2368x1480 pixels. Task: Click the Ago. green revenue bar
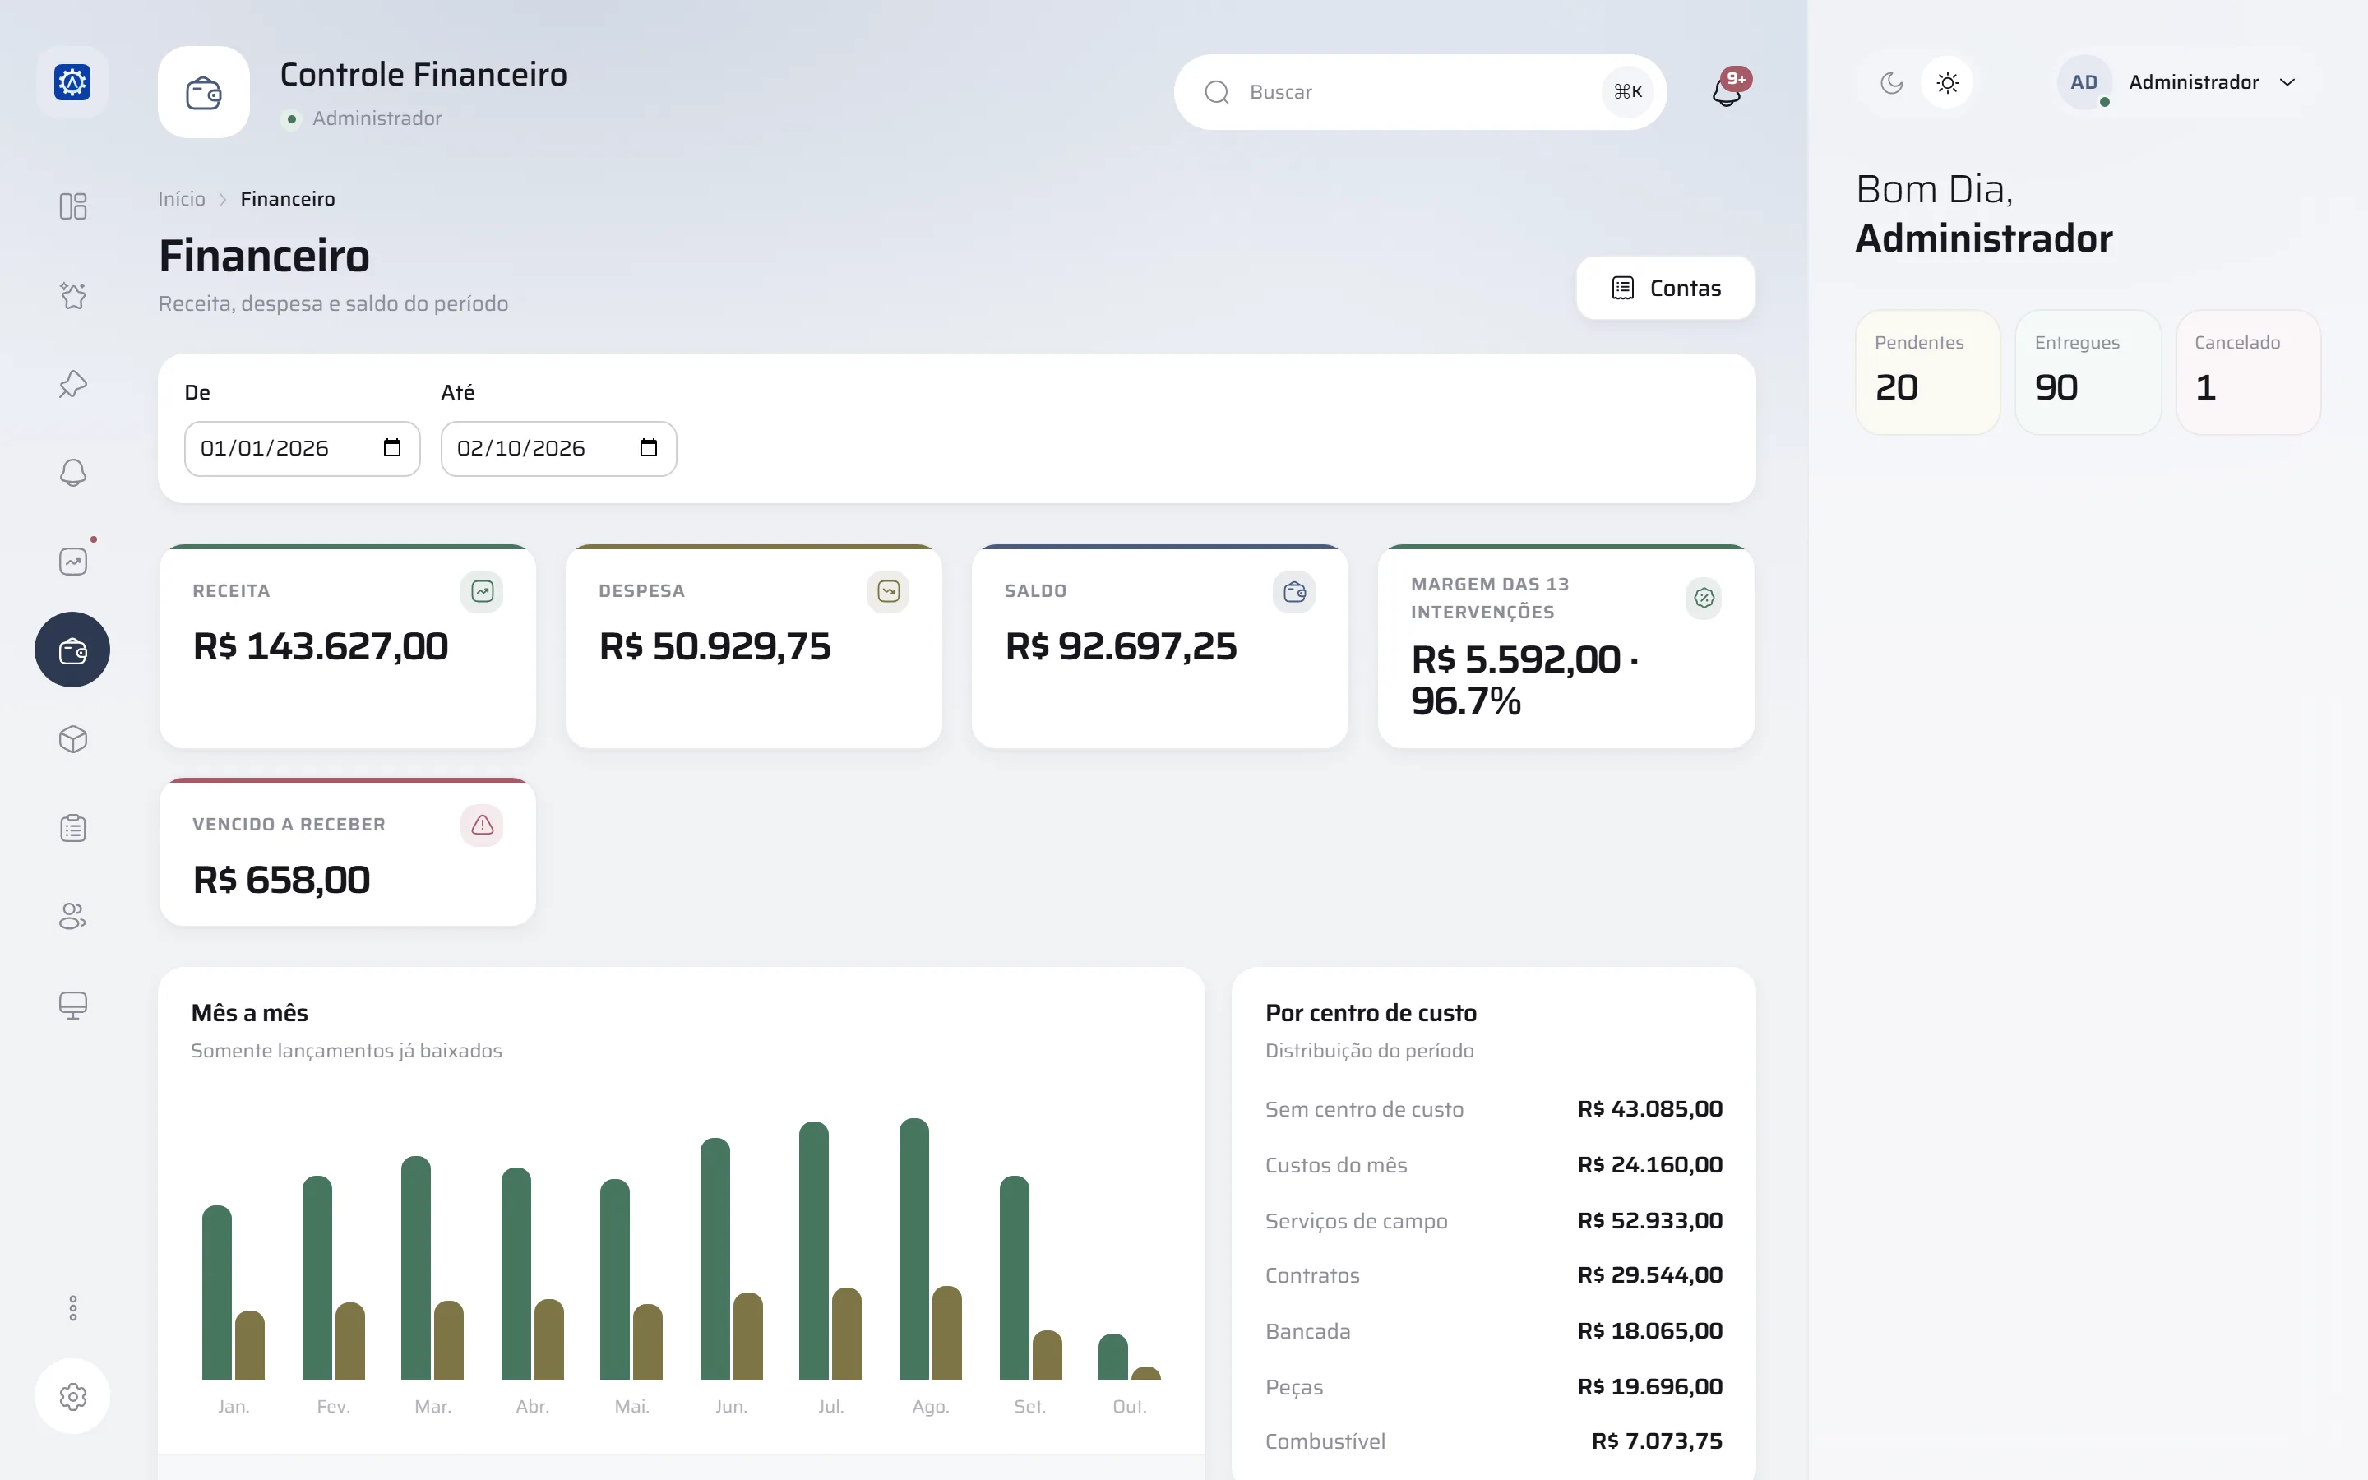914,1248
